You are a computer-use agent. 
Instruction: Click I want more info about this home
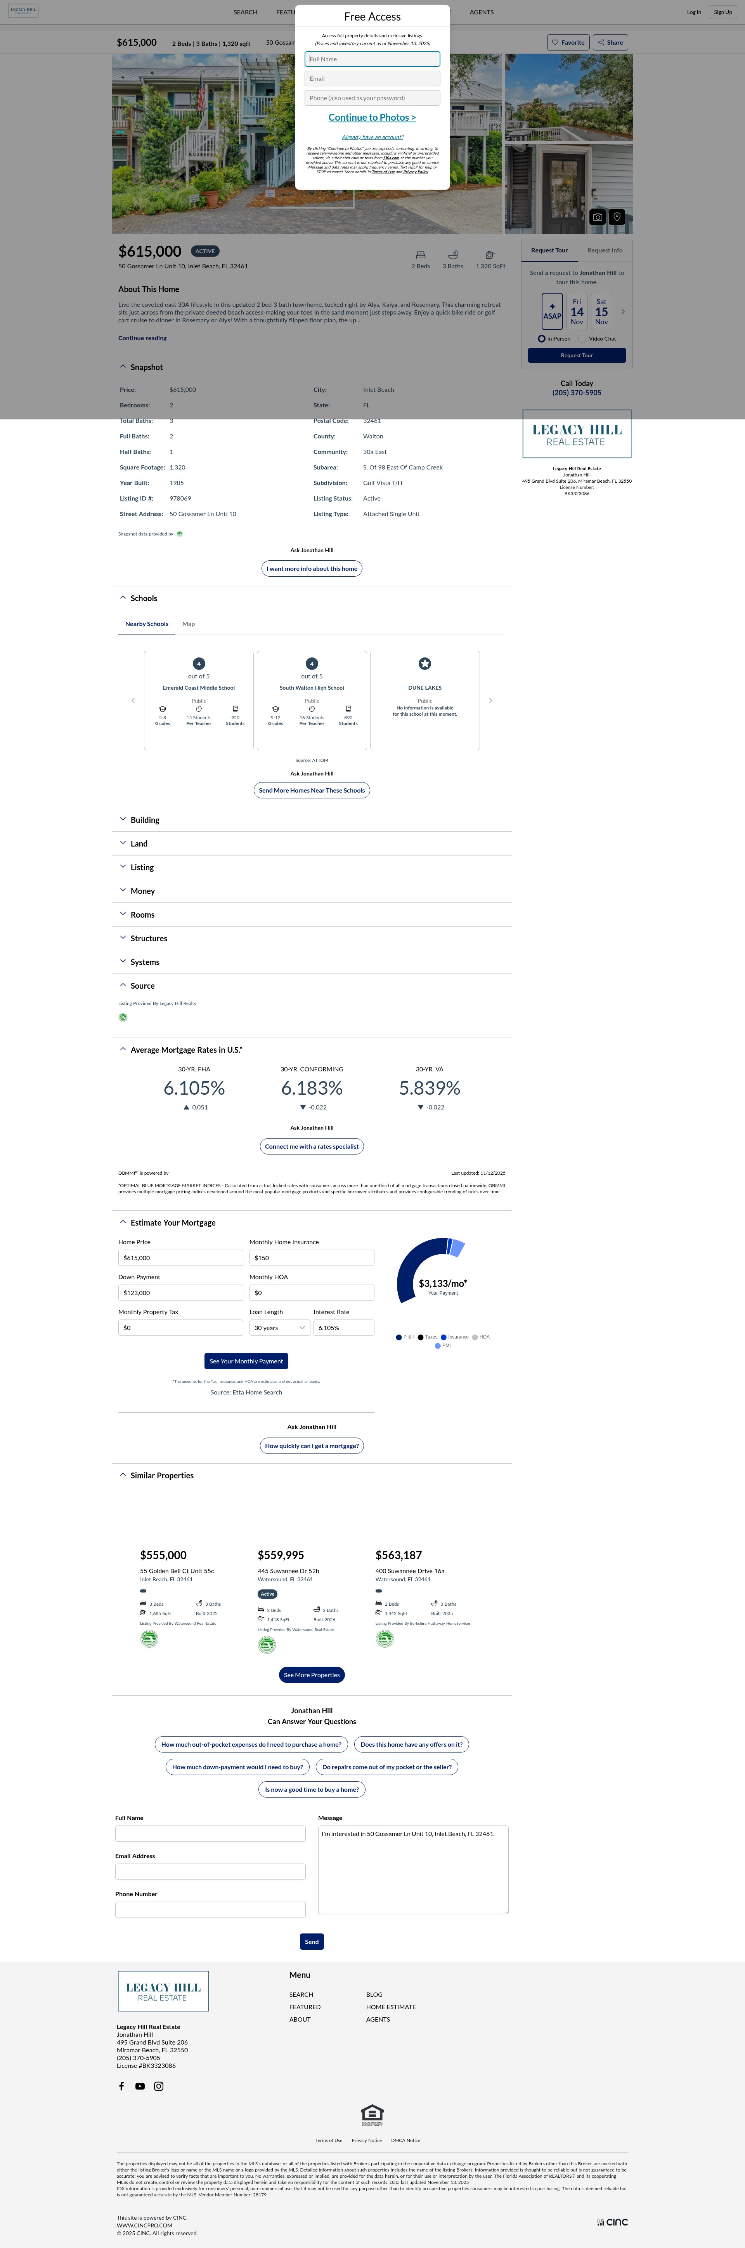(x=312, y=568)
